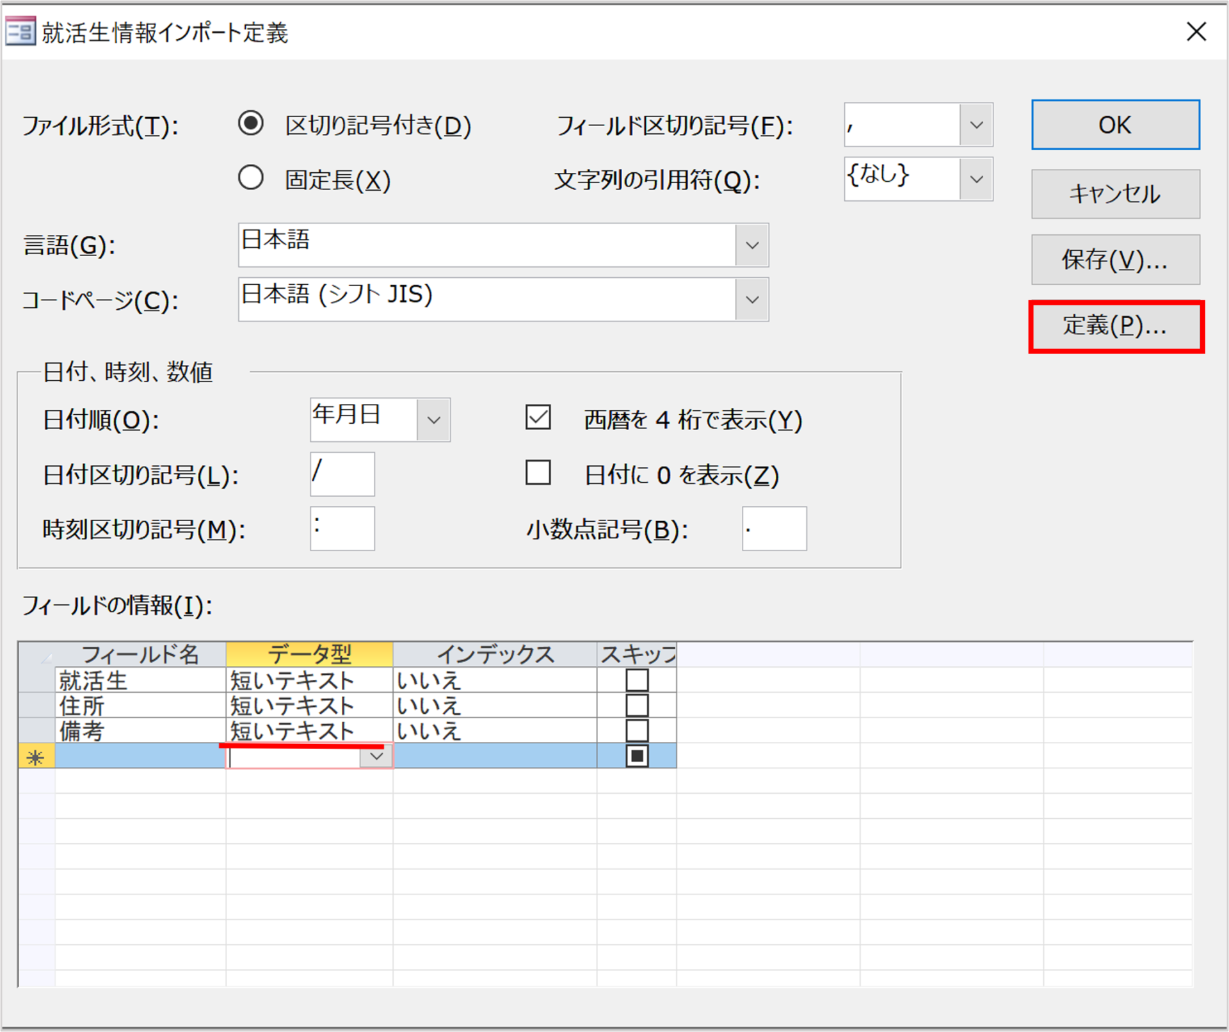This screenshot has width=1229, height=1032.
Task: Click the データ型 column header
Action: [309, 654]
